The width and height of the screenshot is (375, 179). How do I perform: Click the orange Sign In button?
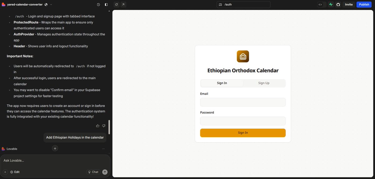pos(243,133)
